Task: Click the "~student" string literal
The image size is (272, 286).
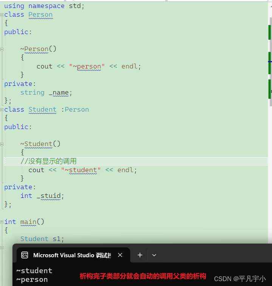Action: 81,170
